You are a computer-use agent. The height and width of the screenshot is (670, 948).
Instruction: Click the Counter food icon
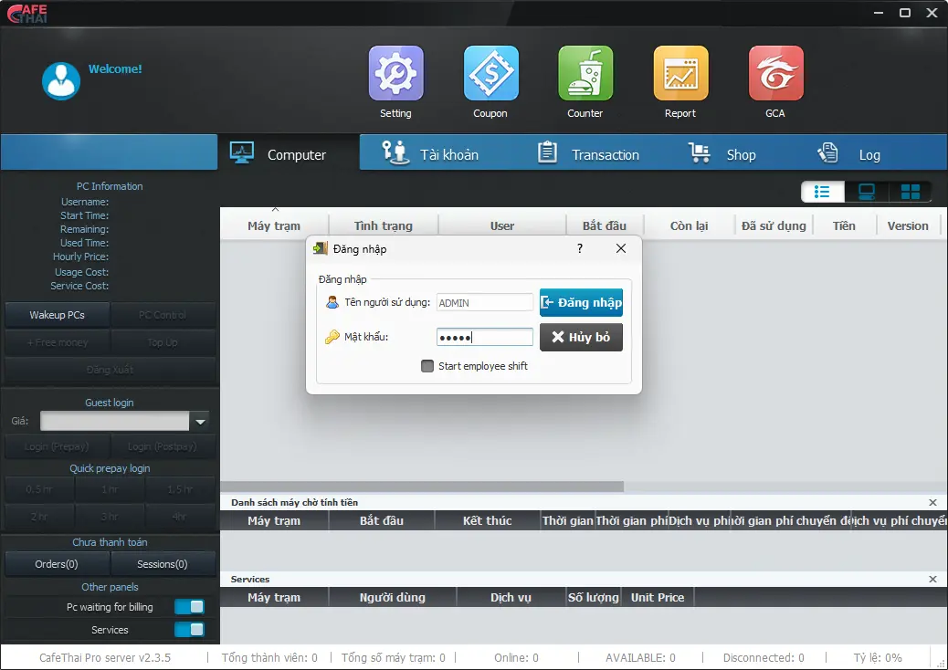(585, 74)
